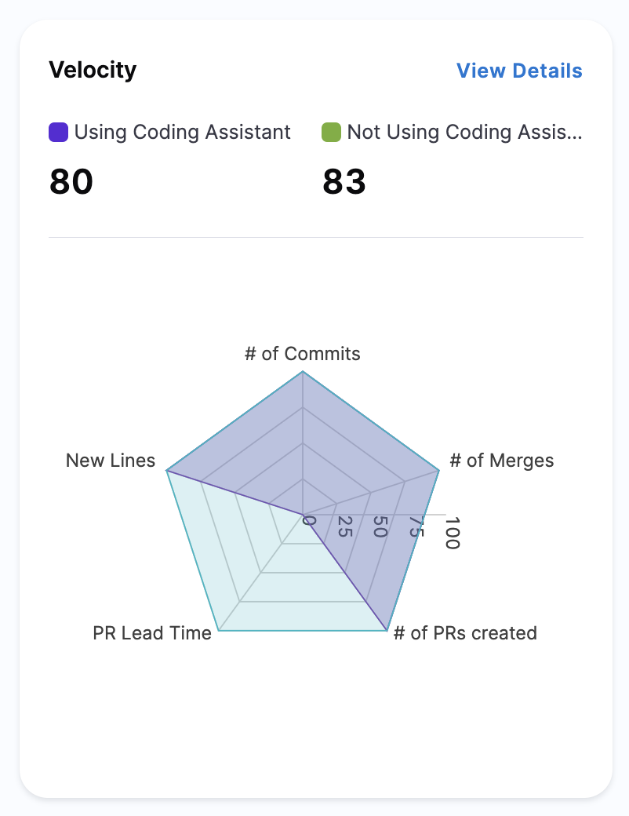Click the 'New Lines' axis label
Viewport: 629px width, 816px height.
(111, 461)
